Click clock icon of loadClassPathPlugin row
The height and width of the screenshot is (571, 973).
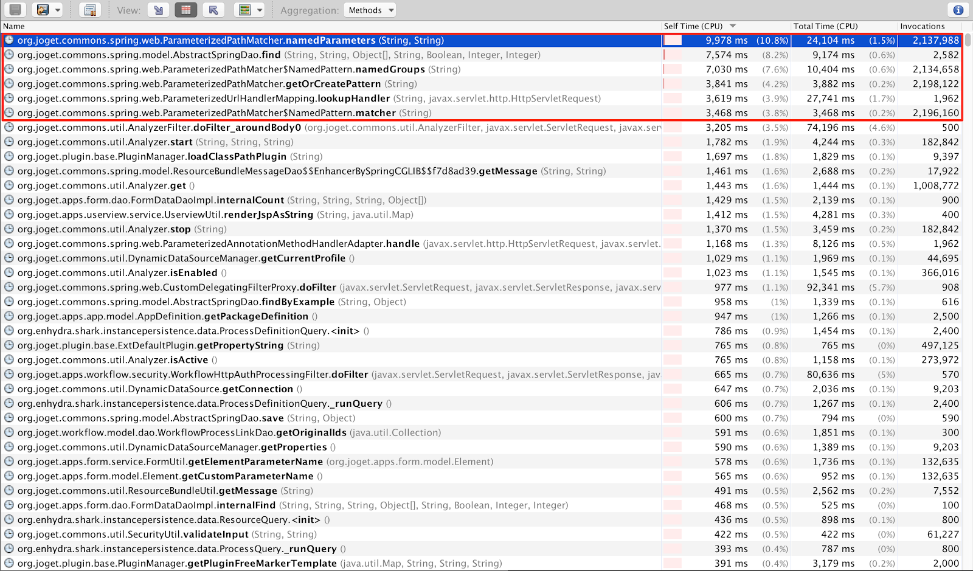click(x=9, y=156)
